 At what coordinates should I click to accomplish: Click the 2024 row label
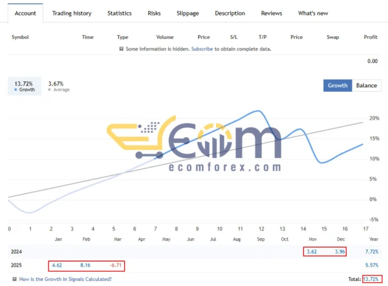point(16,252)
